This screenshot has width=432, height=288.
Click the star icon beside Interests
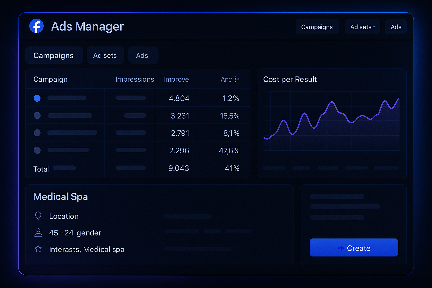[38, 249]
